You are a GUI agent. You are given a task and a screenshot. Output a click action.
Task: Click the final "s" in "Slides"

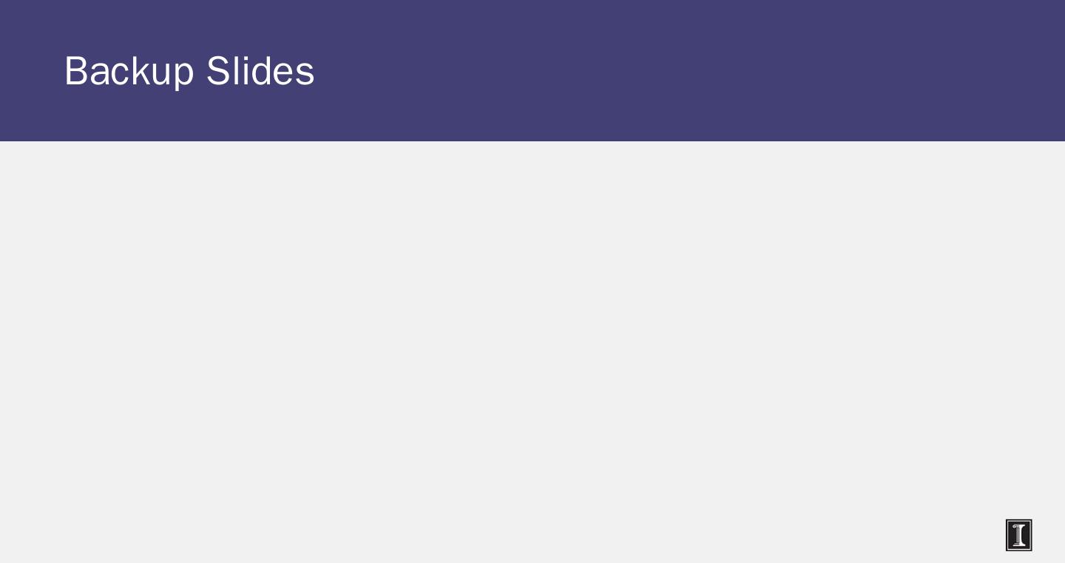pos(305,74)
